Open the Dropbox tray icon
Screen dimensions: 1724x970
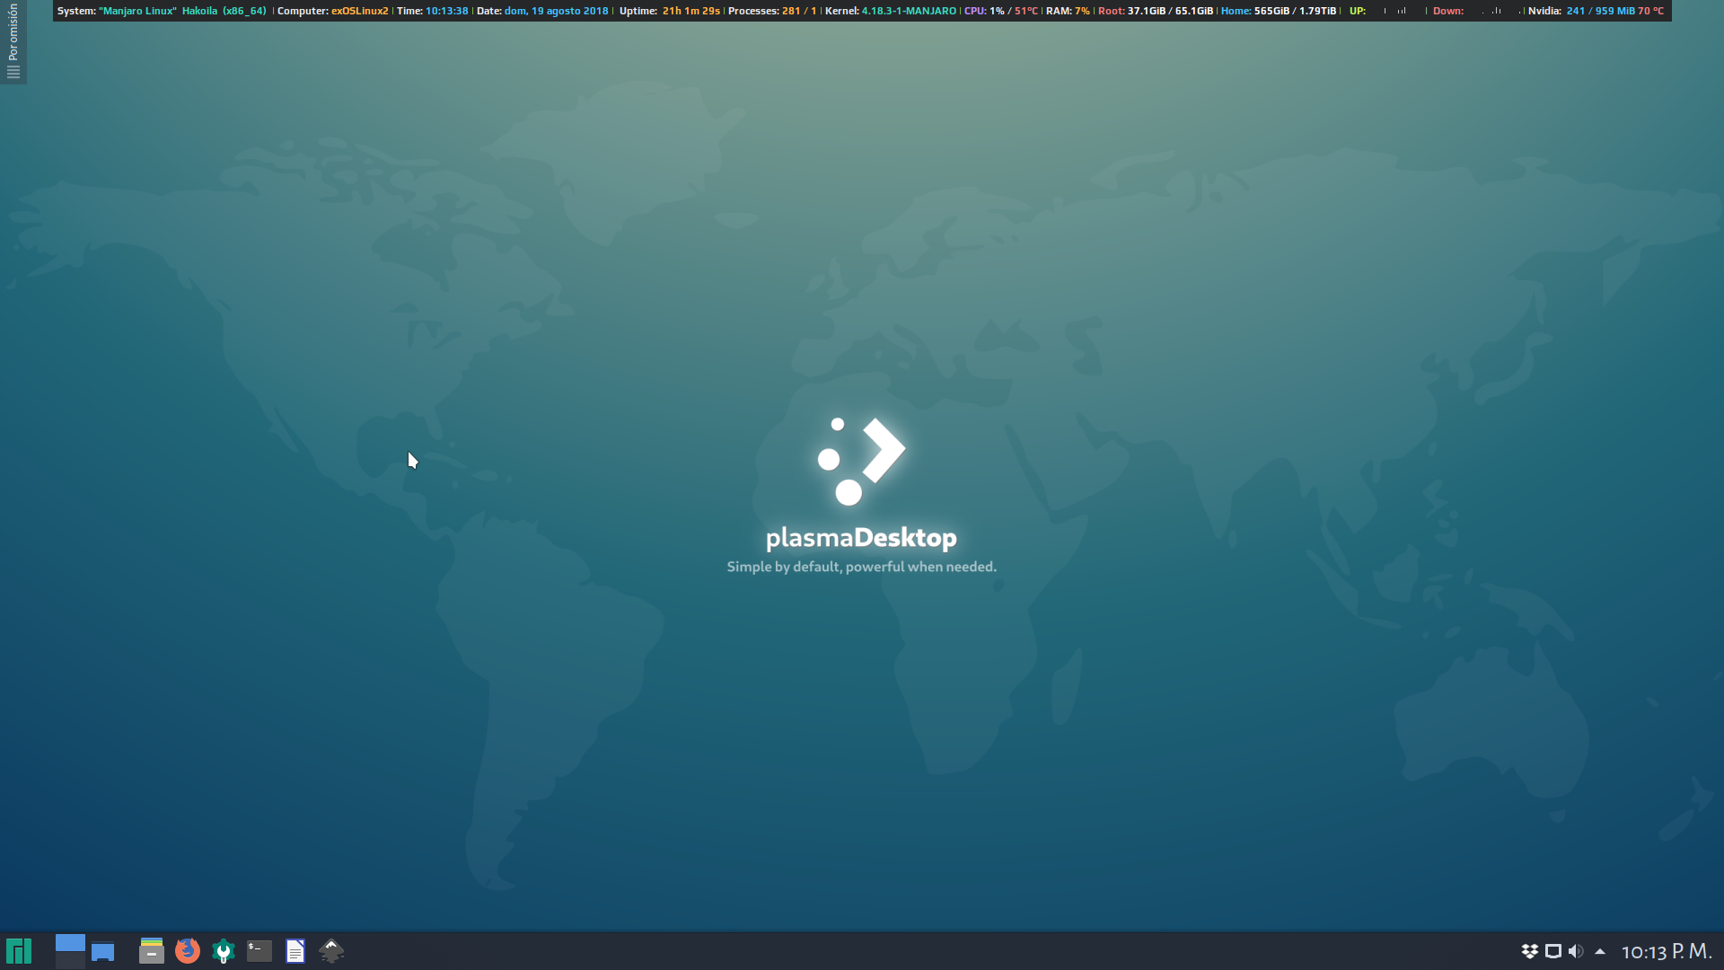1530,951
